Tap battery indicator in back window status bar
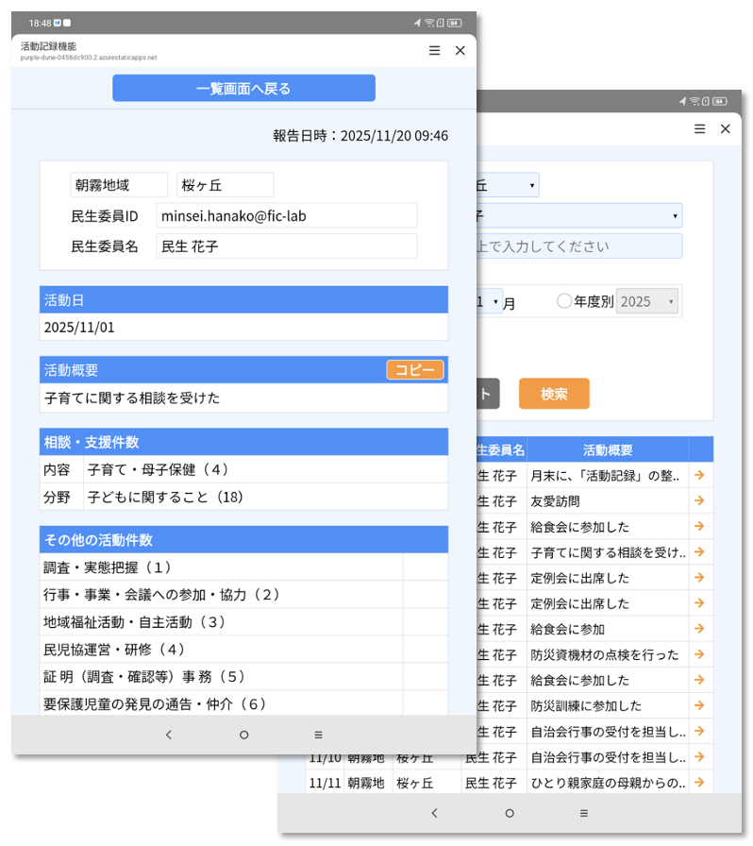 (x=720, y=101)
